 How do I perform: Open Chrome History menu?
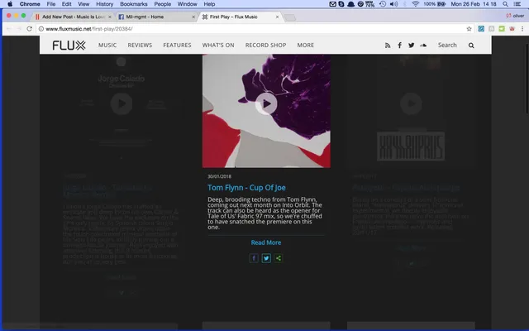click(x=104, y=4)
